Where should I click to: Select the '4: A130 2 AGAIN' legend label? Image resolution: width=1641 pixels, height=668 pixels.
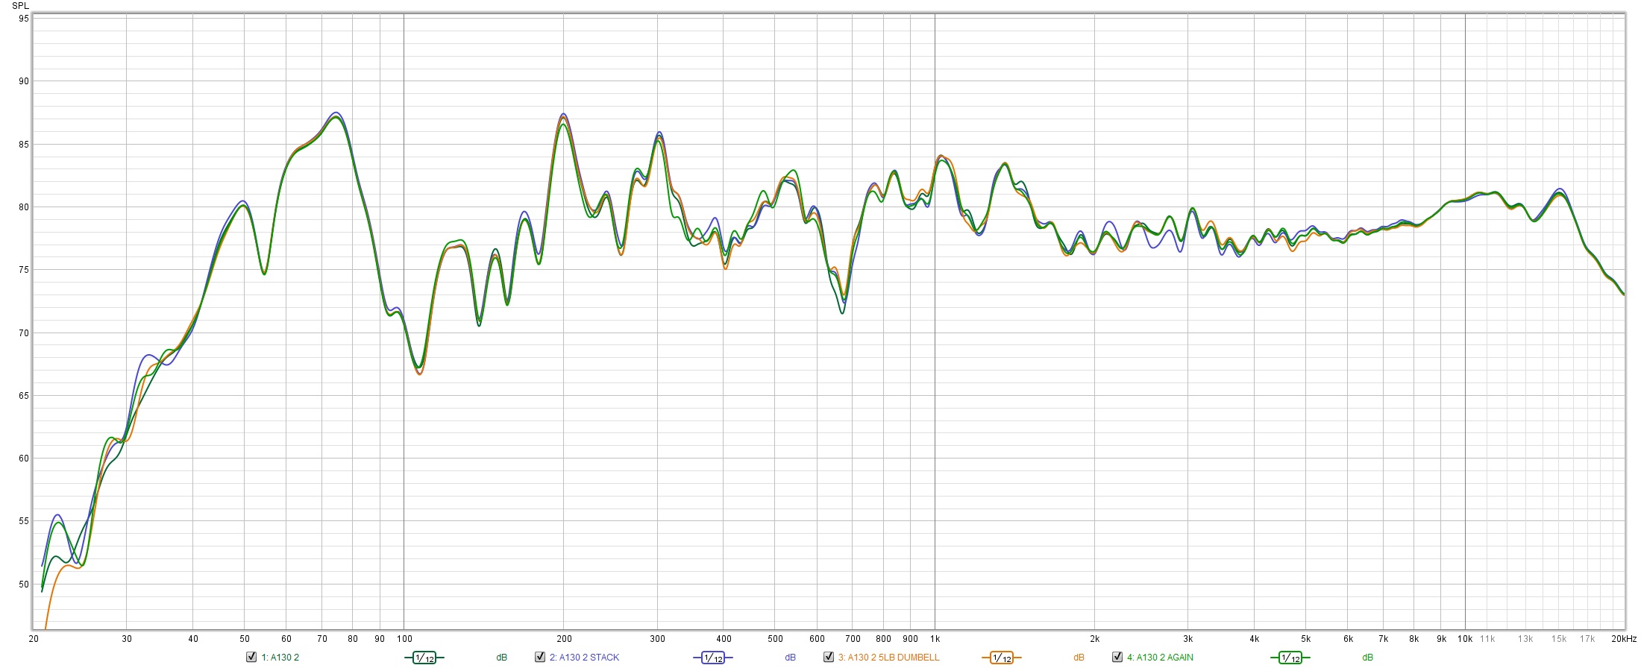click(1160, 658)
